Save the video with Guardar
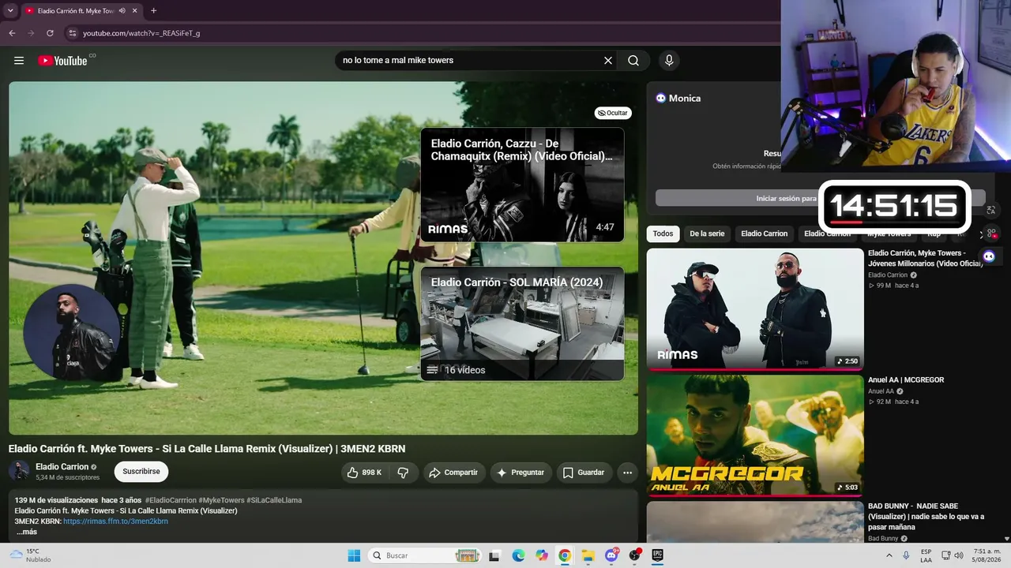Viewport: 1011px width, 568px height. 584,473
